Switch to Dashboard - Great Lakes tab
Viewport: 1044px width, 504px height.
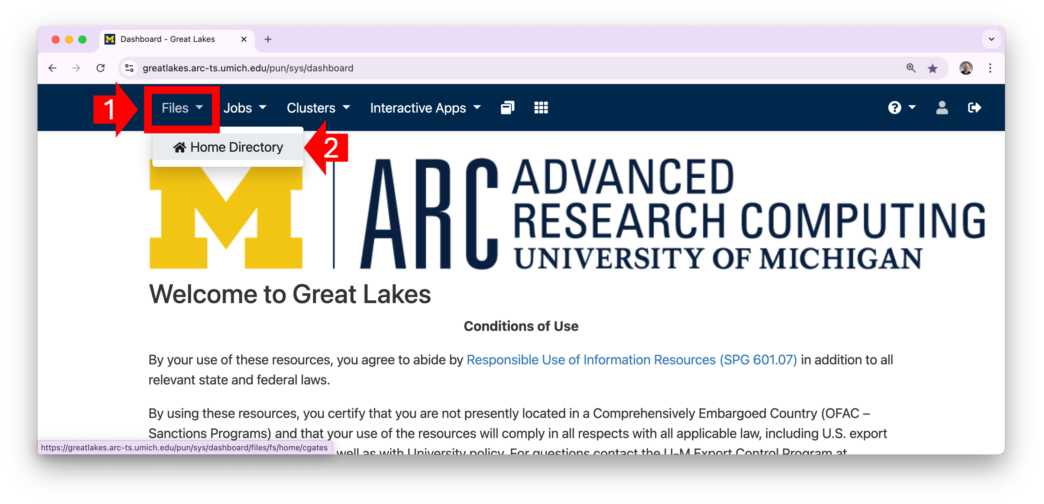(x=168, y=39)
